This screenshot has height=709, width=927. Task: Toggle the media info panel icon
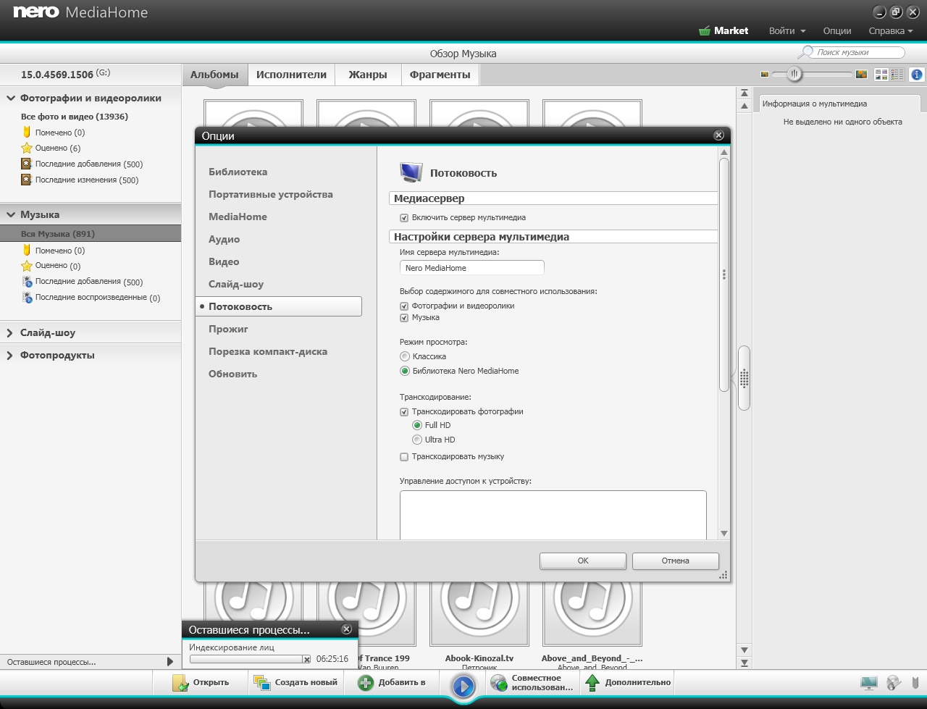(x=916, y=75)
